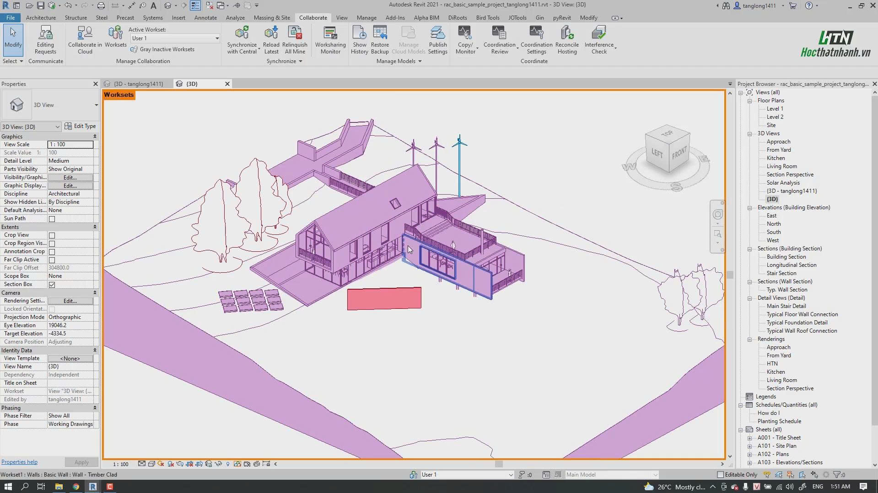Click Editing Requests icon
The height and width of the screenshot is (493, 878).
coord(45,33)
